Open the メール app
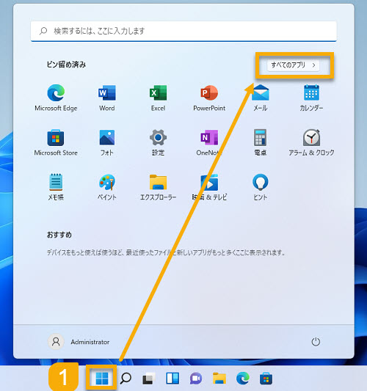Screen dimensions: 367x391 261,98
